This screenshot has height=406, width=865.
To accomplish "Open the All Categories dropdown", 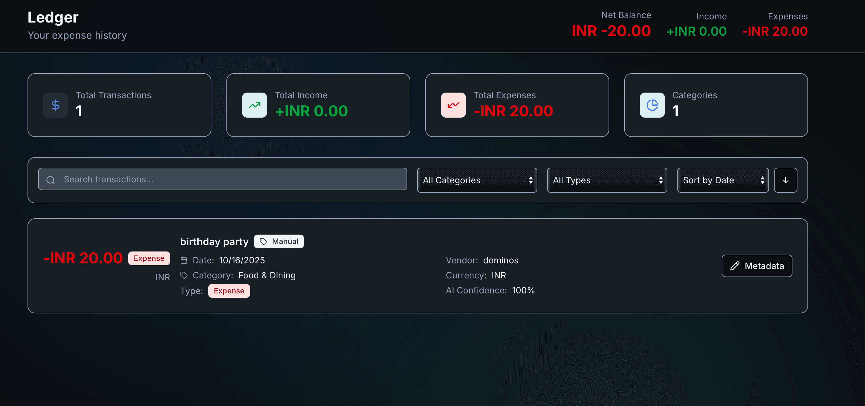I will tap(477, 180).
